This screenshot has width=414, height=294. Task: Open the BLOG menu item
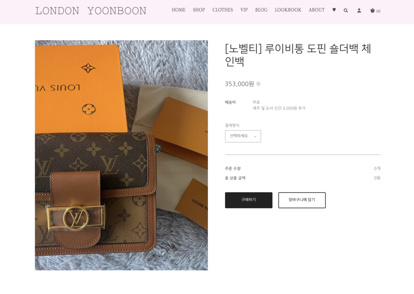click(x=261, y=10)
